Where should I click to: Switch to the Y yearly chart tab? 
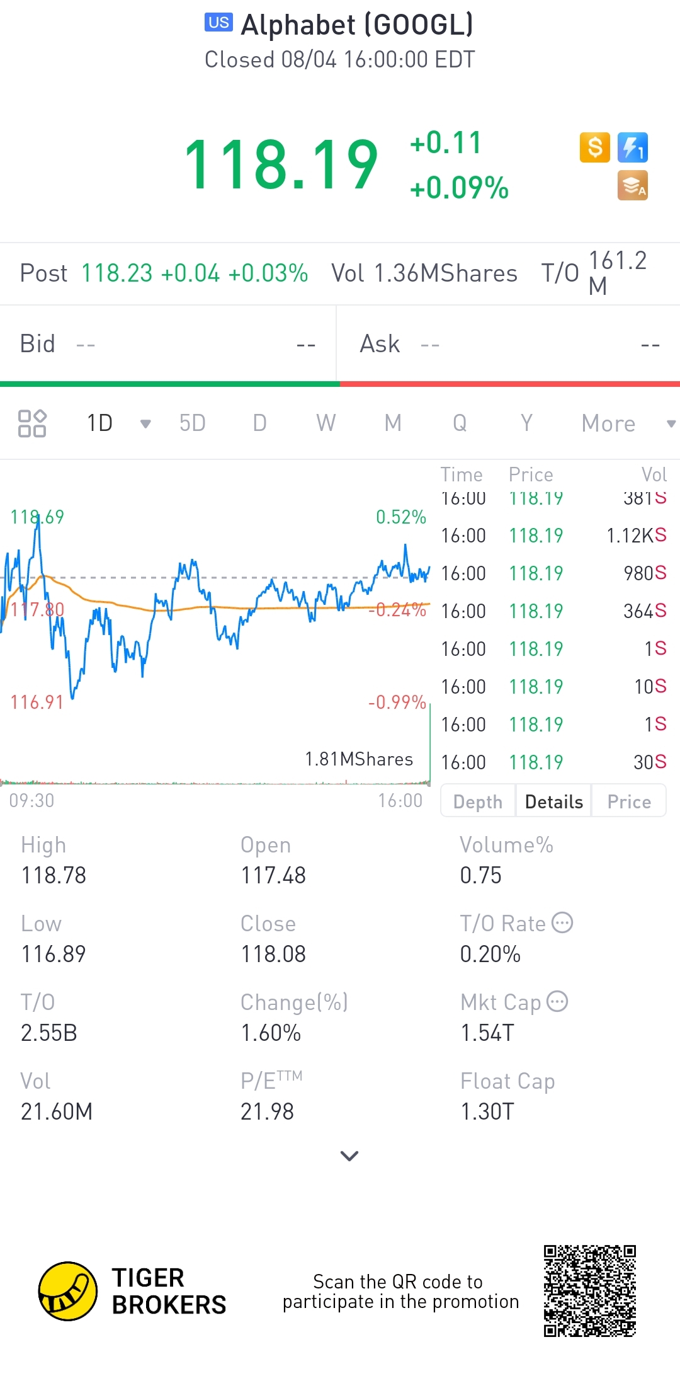pyautogui.click(x=526, y=423)
